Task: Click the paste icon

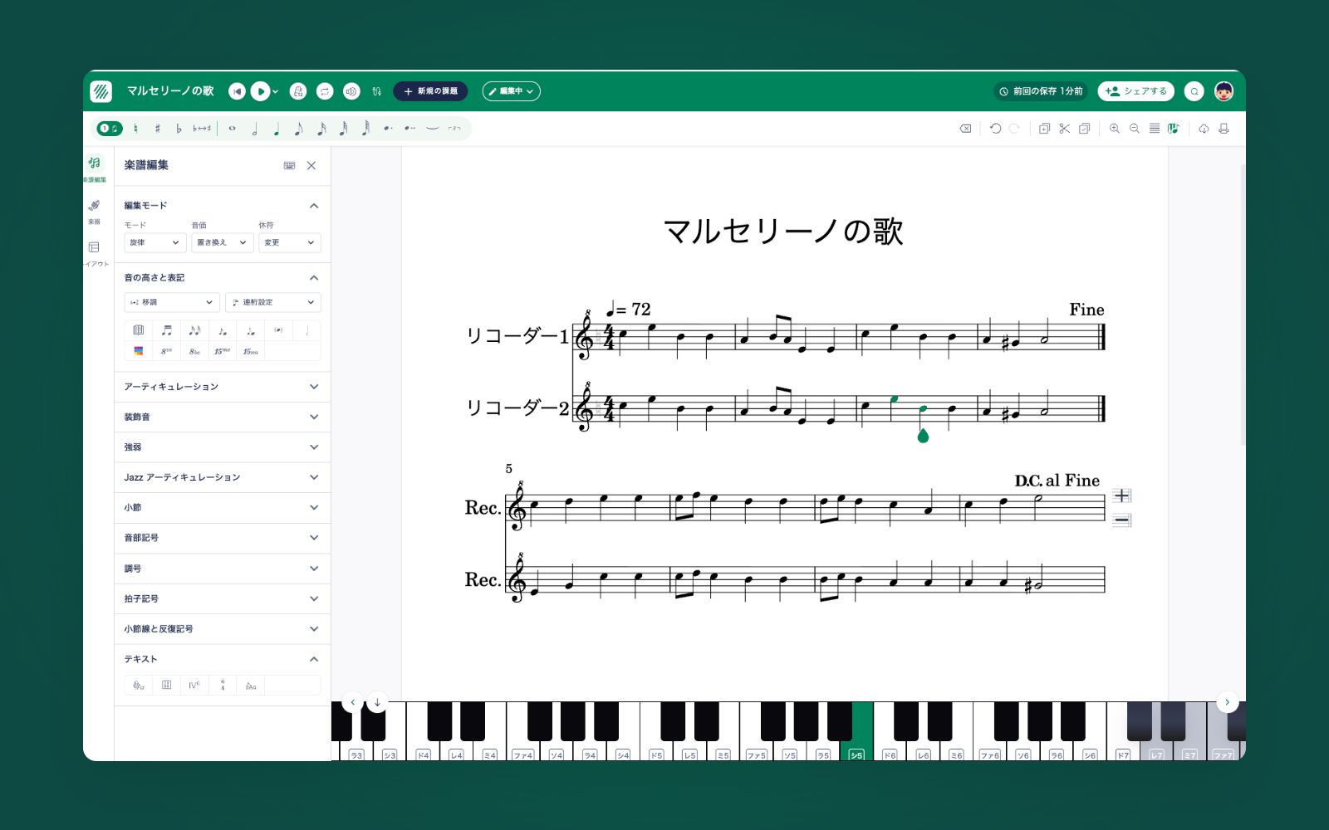Action: (x=1084, y=129)
